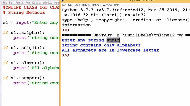
Task: Open the Window menu in Python Shell
Action: click(x=107, y=5)
